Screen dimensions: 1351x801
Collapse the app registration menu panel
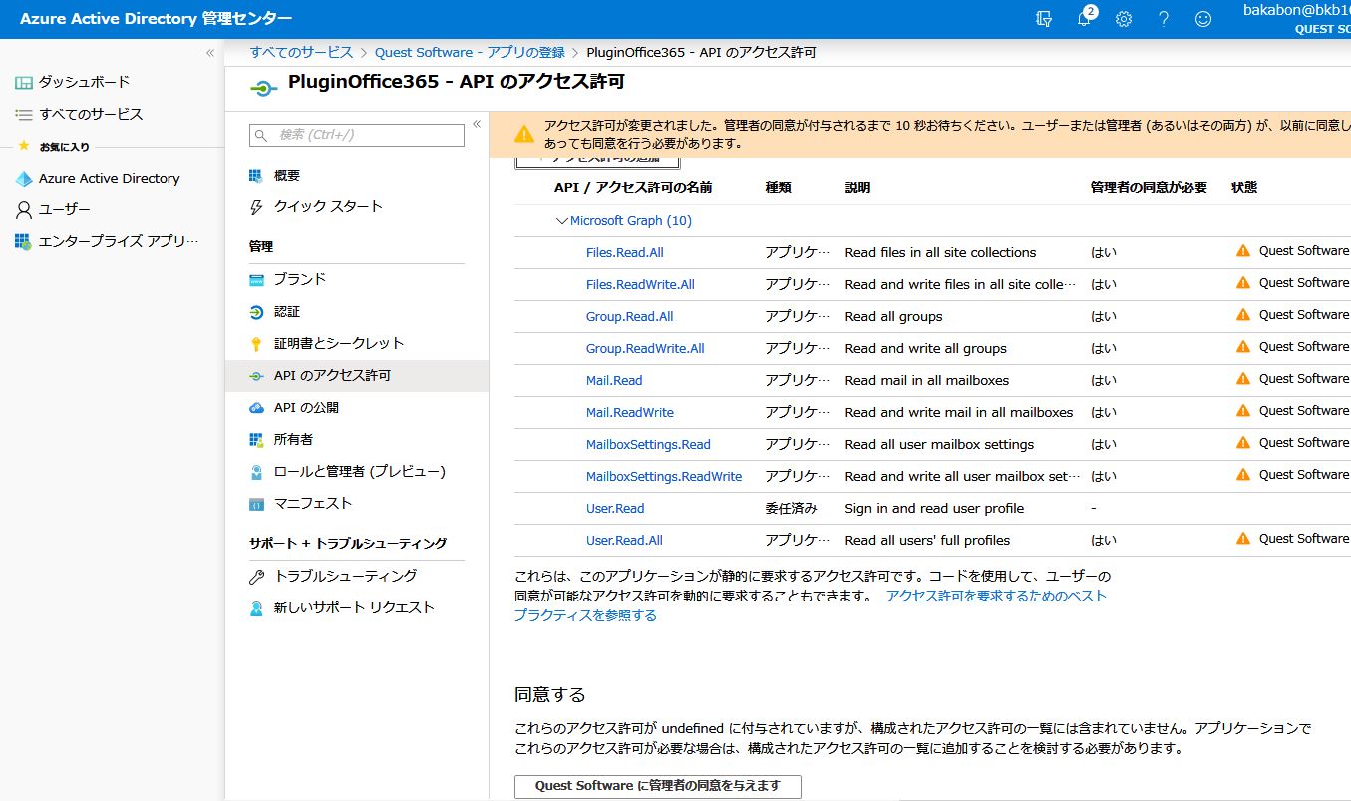(477, 124)
